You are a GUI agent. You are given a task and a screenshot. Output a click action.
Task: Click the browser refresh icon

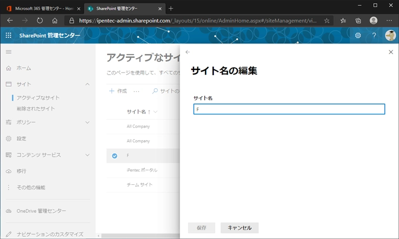click(x=40, y=20)
